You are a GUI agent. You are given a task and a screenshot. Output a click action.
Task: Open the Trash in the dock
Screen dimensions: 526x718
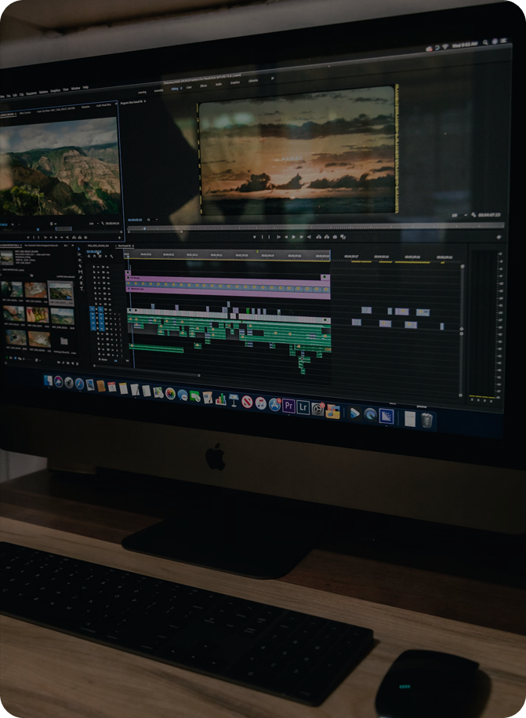pyautogui.click(x=426, y=420)
